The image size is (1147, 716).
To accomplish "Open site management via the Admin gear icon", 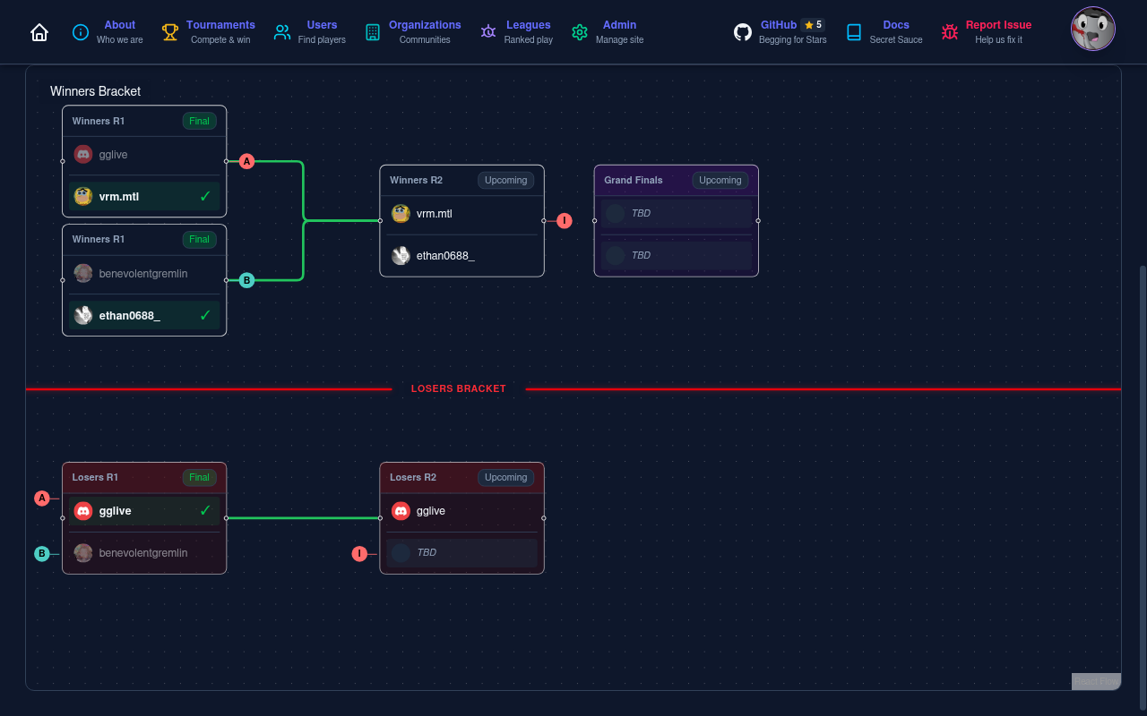I will (x=580, y=31).
